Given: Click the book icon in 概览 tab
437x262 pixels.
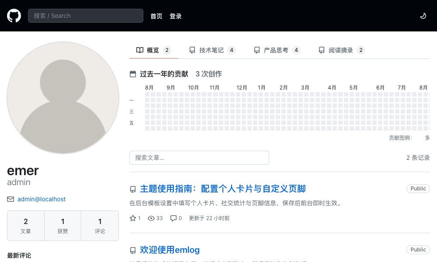Looking at the screenshot, I should pos(140,50).
